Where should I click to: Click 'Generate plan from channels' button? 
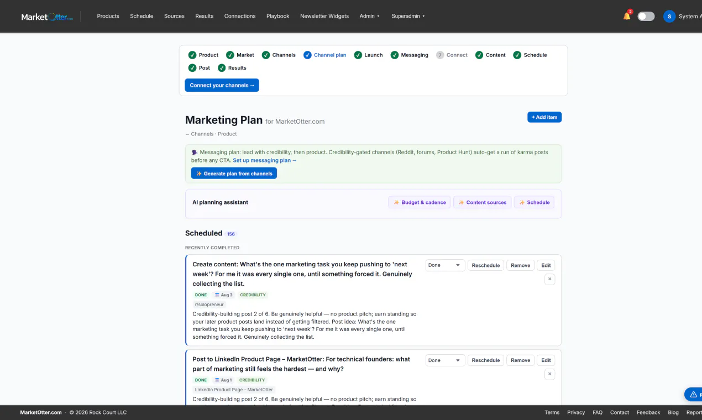[x=234, y=174]
